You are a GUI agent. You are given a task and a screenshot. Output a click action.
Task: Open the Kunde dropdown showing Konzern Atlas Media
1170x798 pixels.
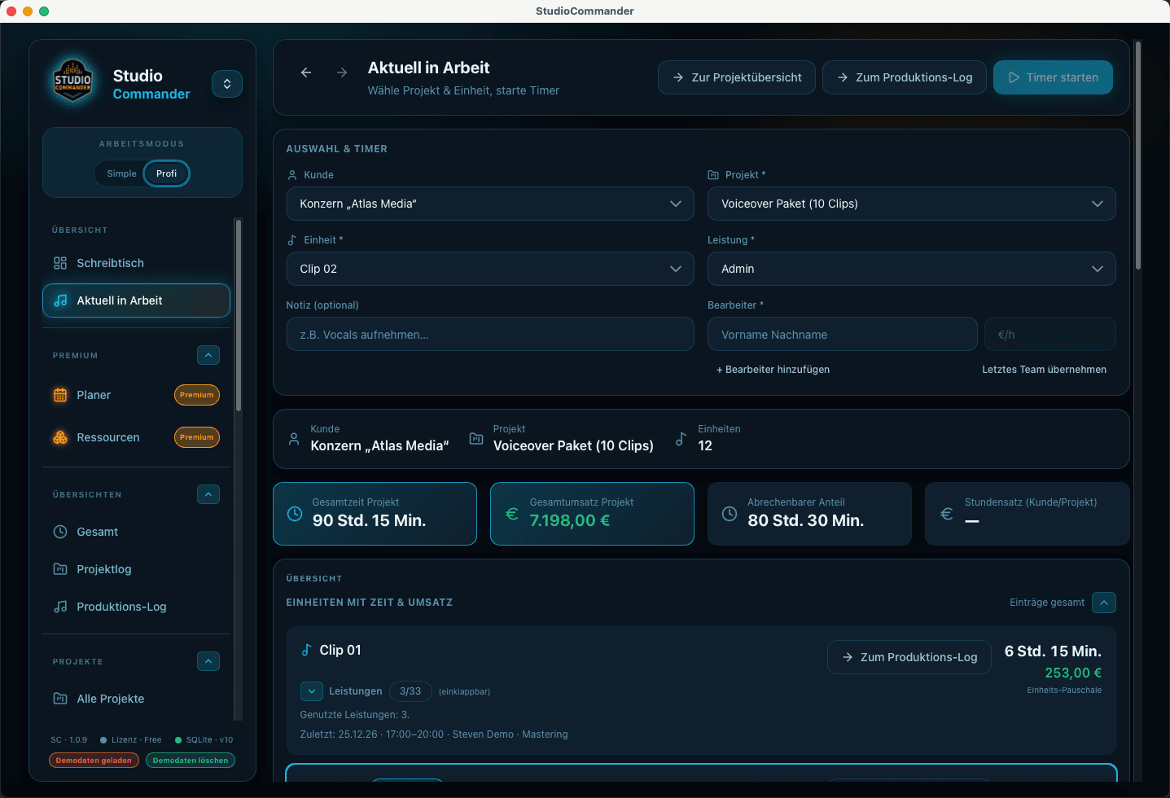point(489,204)
